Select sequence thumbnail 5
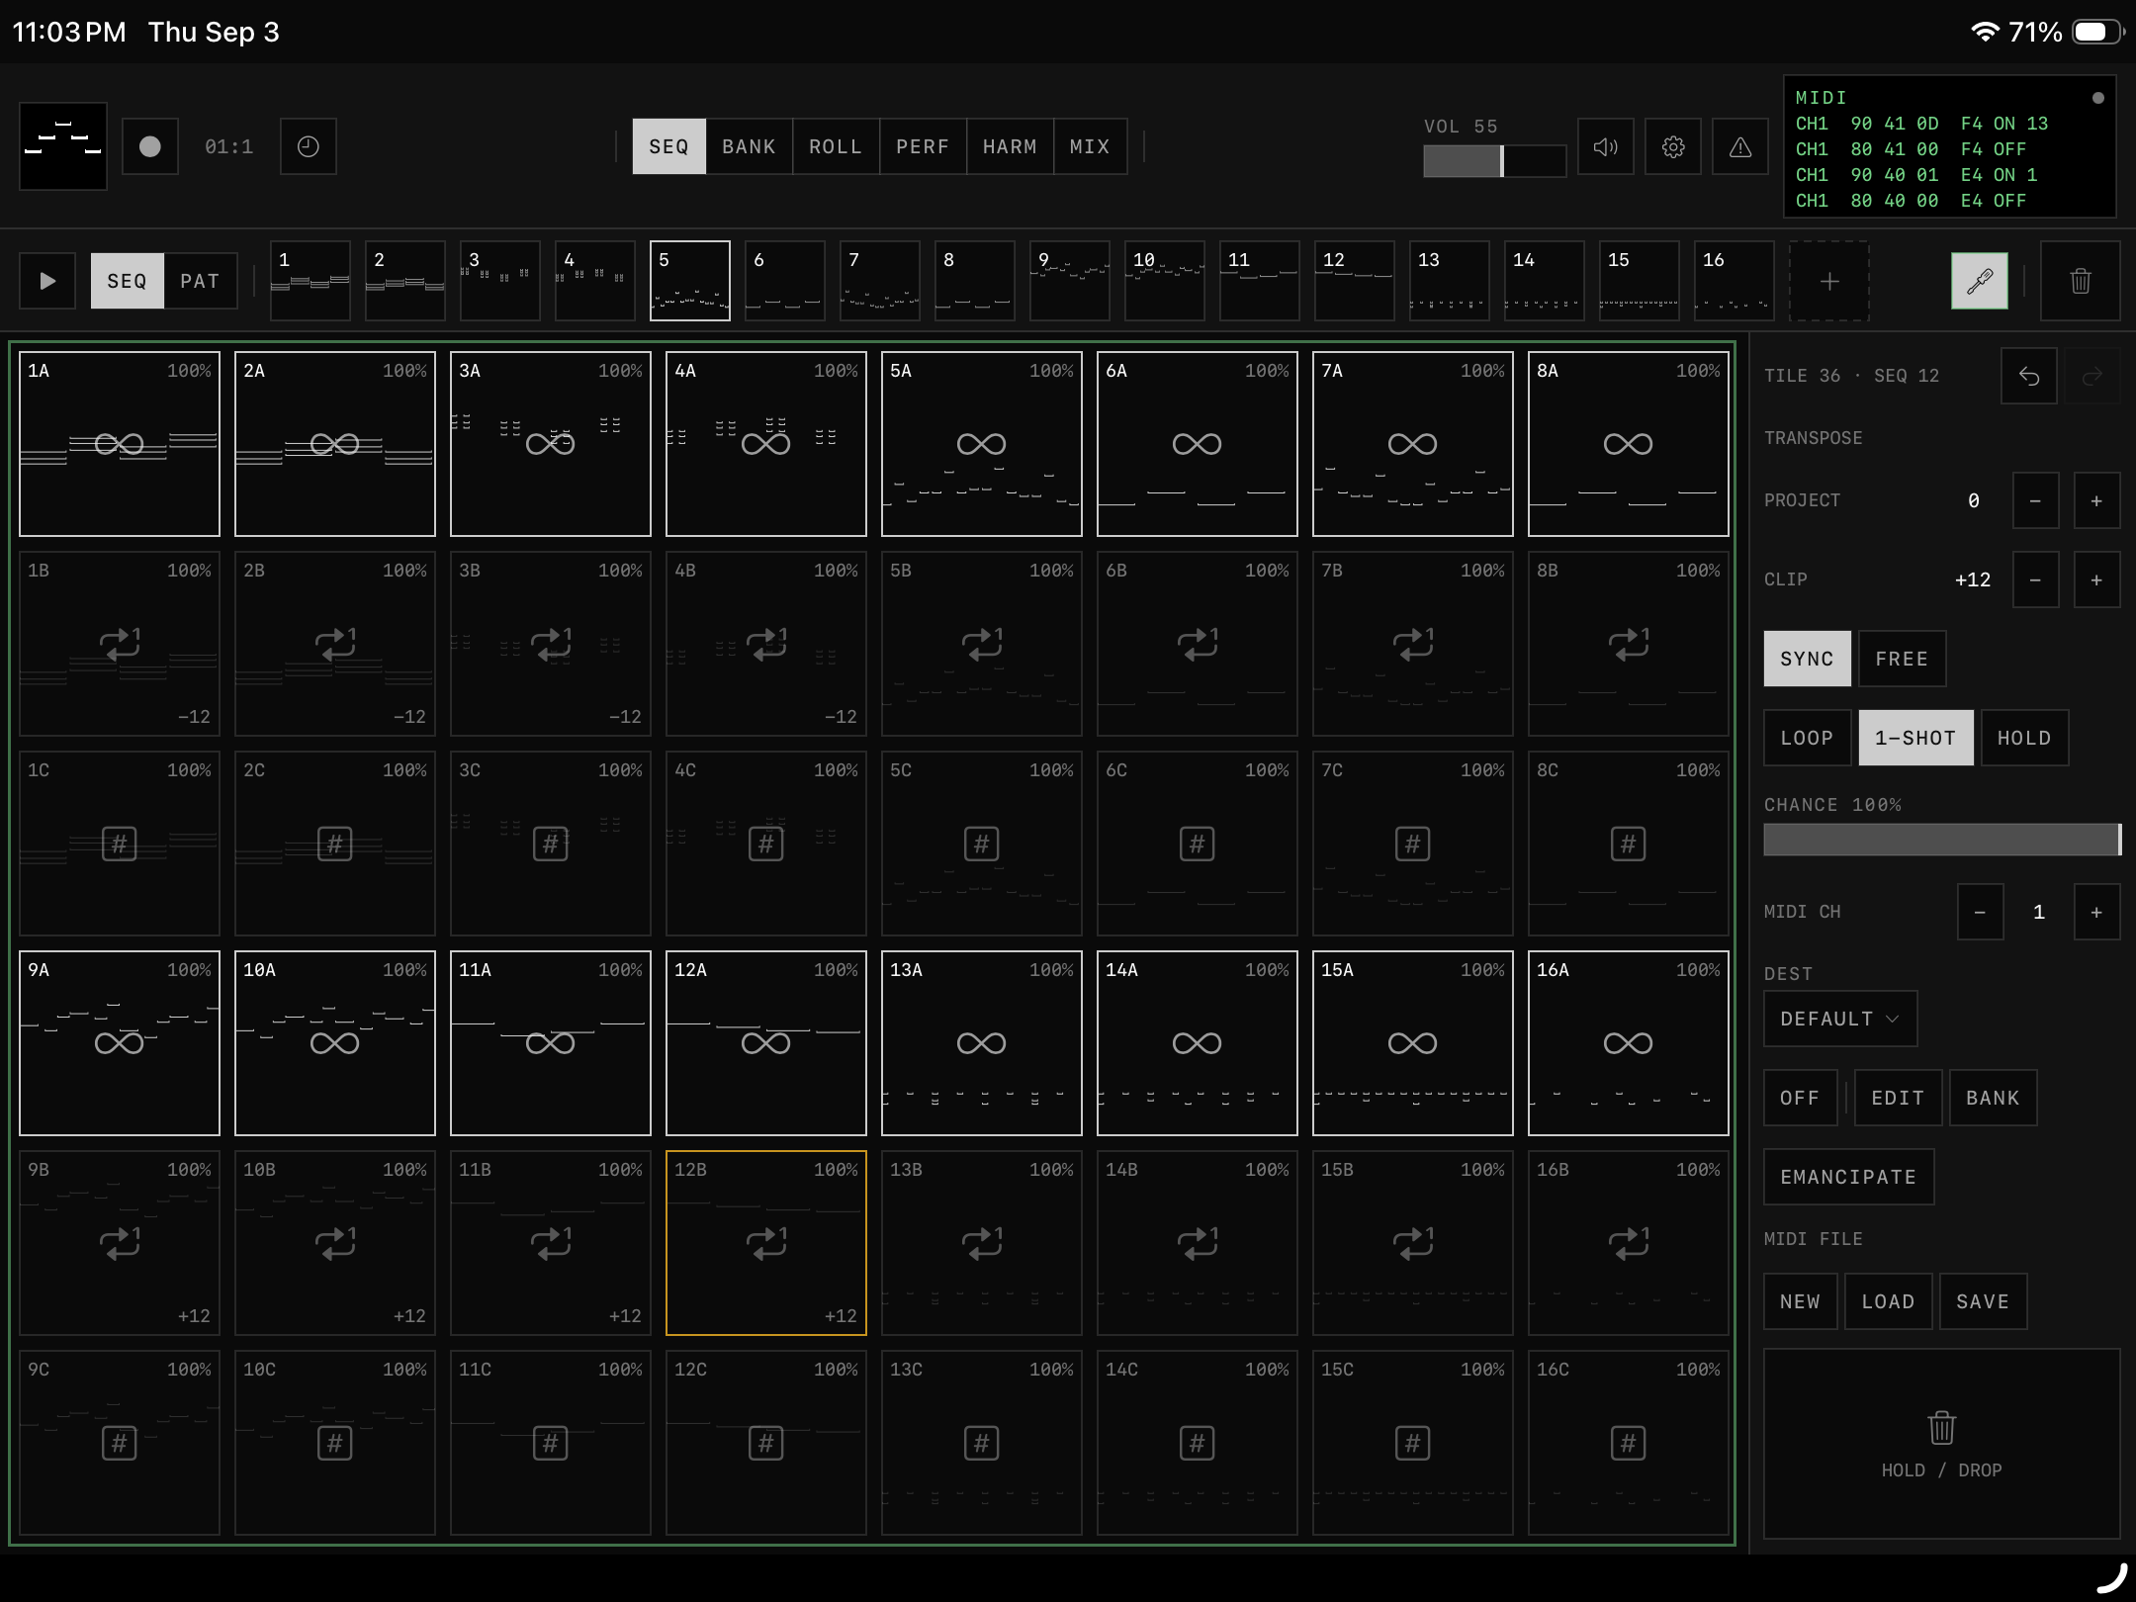Screen dimensions: 2136x1602 coord(690,281)
